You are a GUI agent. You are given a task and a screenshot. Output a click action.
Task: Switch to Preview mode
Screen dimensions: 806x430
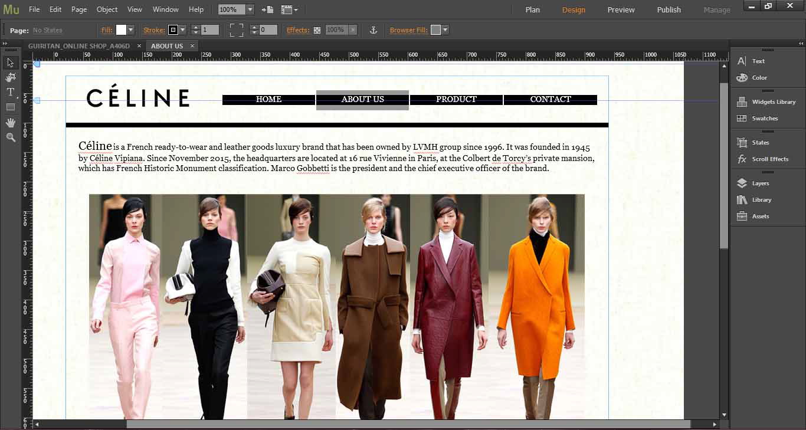pyautogui.click(x=621, y=9)
